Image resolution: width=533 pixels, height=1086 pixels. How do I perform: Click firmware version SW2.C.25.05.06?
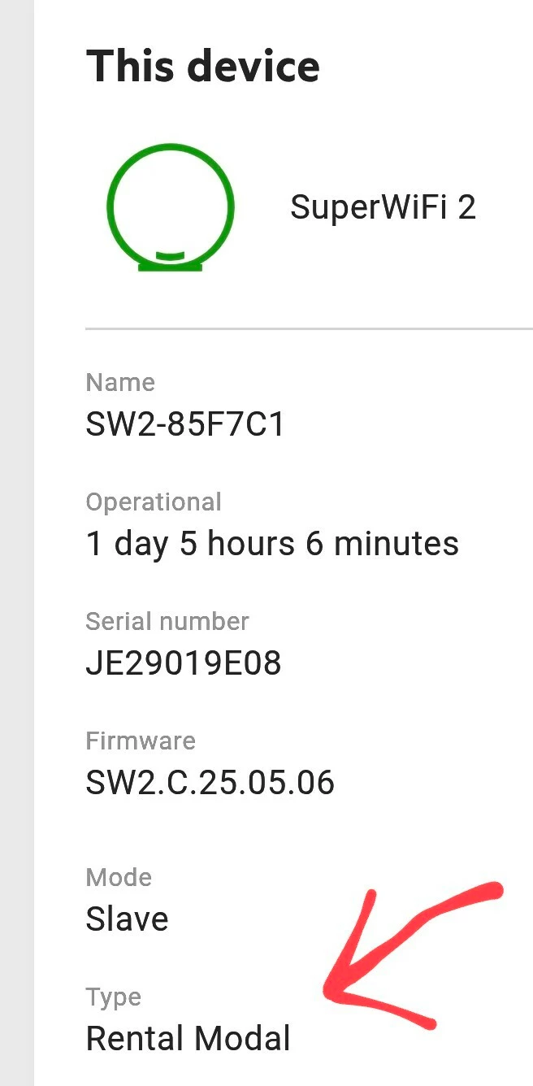click(x=210, y=783)
